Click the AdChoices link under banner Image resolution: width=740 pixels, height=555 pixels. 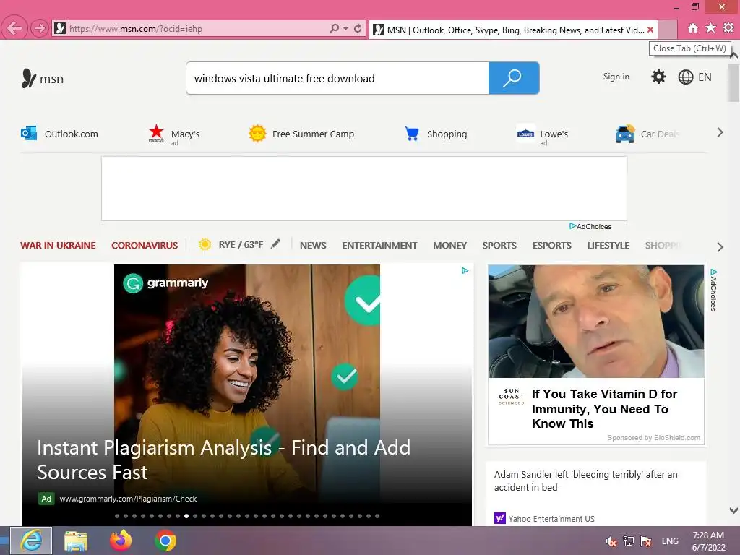coord(590,226)
